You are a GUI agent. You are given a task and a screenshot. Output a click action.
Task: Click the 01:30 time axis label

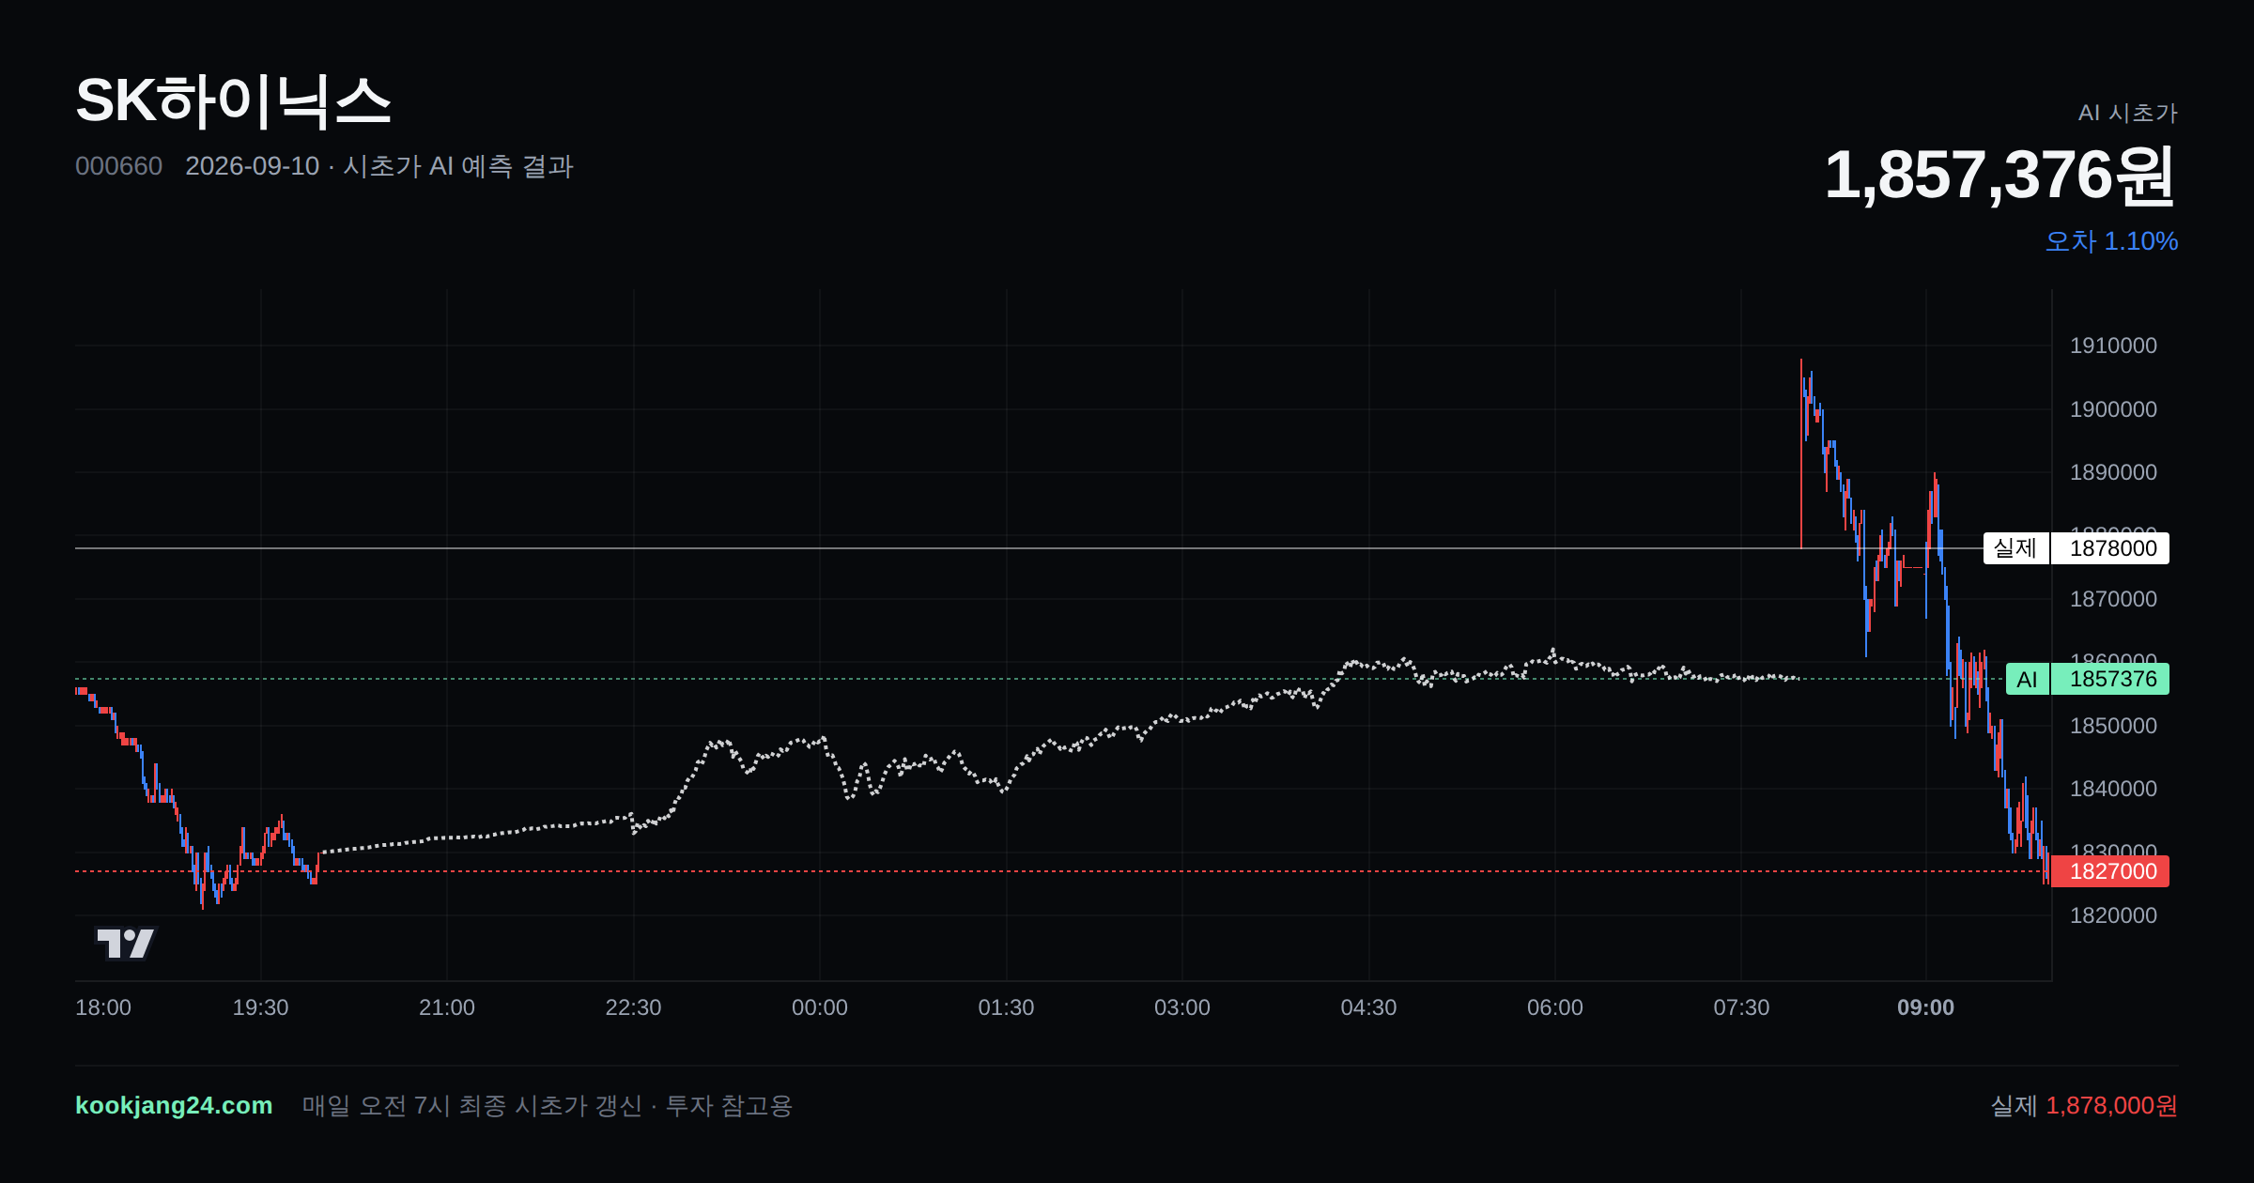coord(1006,1007)
